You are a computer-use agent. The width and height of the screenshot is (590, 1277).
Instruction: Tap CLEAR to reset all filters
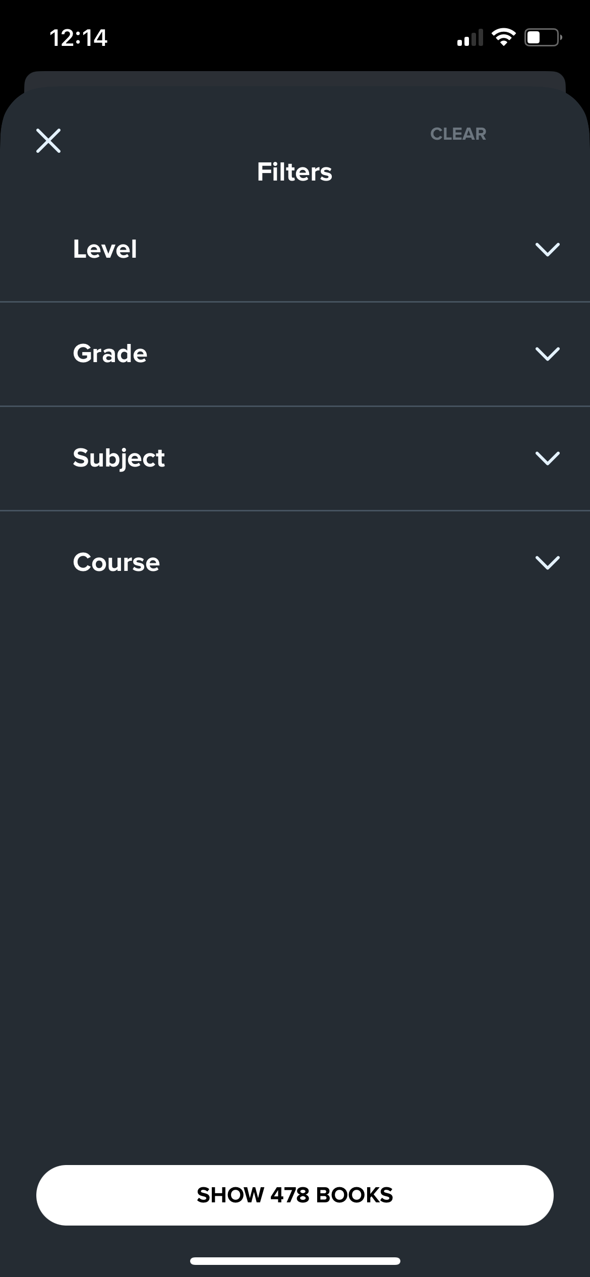click(x=458, y=134)
